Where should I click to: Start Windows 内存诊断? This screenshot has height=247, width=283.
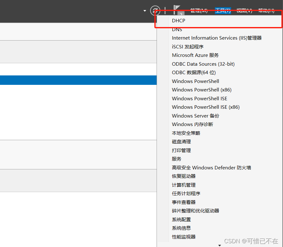[x=192, y=124]
